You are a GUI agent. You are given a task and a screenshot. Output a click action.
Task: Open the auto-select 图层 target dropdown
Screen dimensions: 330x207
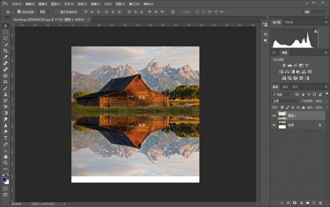click(44, 11)
